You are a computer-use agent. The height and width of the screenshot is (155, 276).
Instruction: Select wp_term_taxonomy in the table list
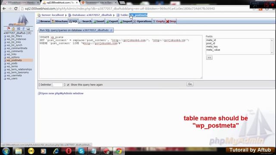point(18,72)
